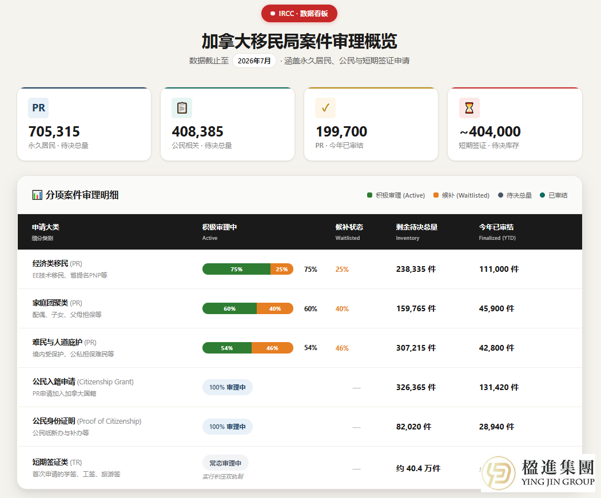Image resolution: width=601 pixels, height=498 pixels.
Task: Click the 2026年7月 date pill
Action: pyautogui.click(x=254, y=61)
